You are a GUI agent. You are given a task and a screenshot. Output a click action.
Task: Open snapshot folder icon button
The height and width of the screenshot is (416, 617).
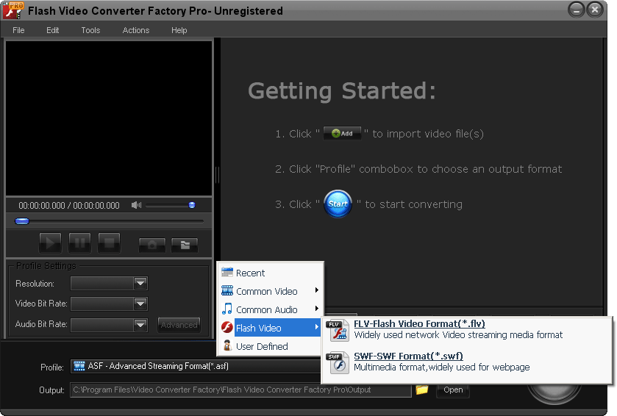[x=185, y=245]
